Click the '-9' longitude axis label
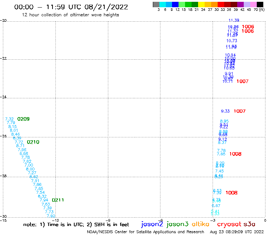268x235 pixels. tap(108, 220)
